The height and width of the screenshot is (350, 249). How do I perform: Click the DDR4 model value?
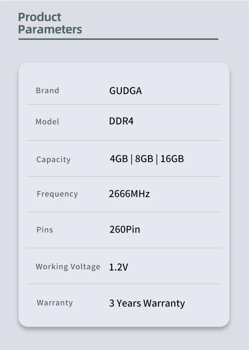121,121
